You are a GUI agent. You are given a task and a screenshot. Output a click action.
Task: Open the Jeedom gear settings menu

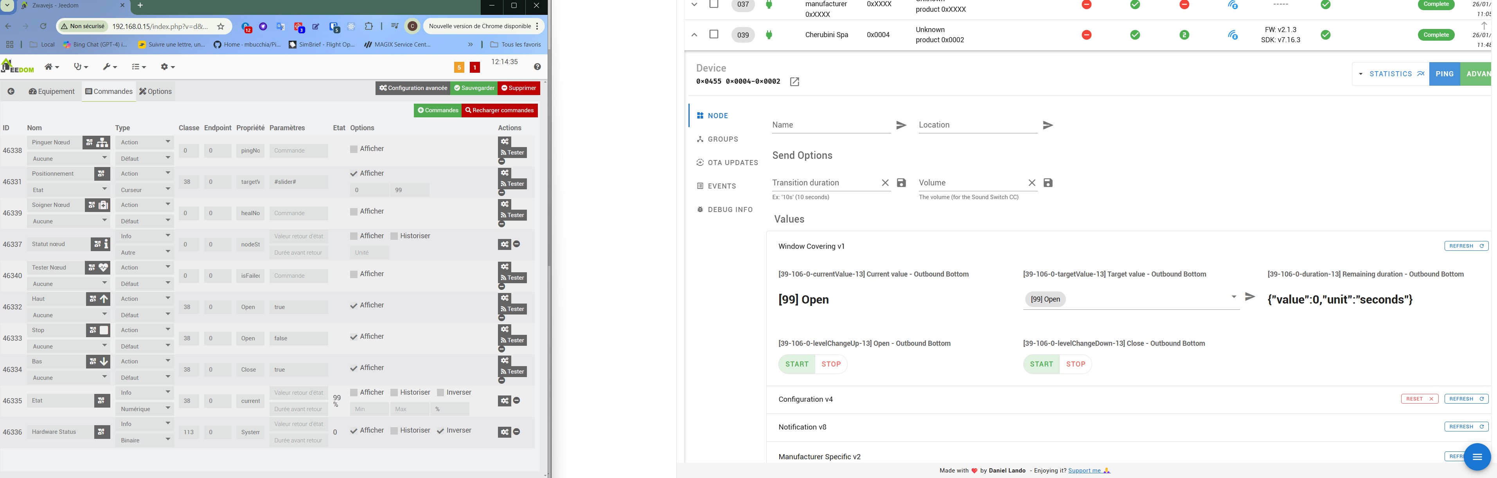coord(167,67)
